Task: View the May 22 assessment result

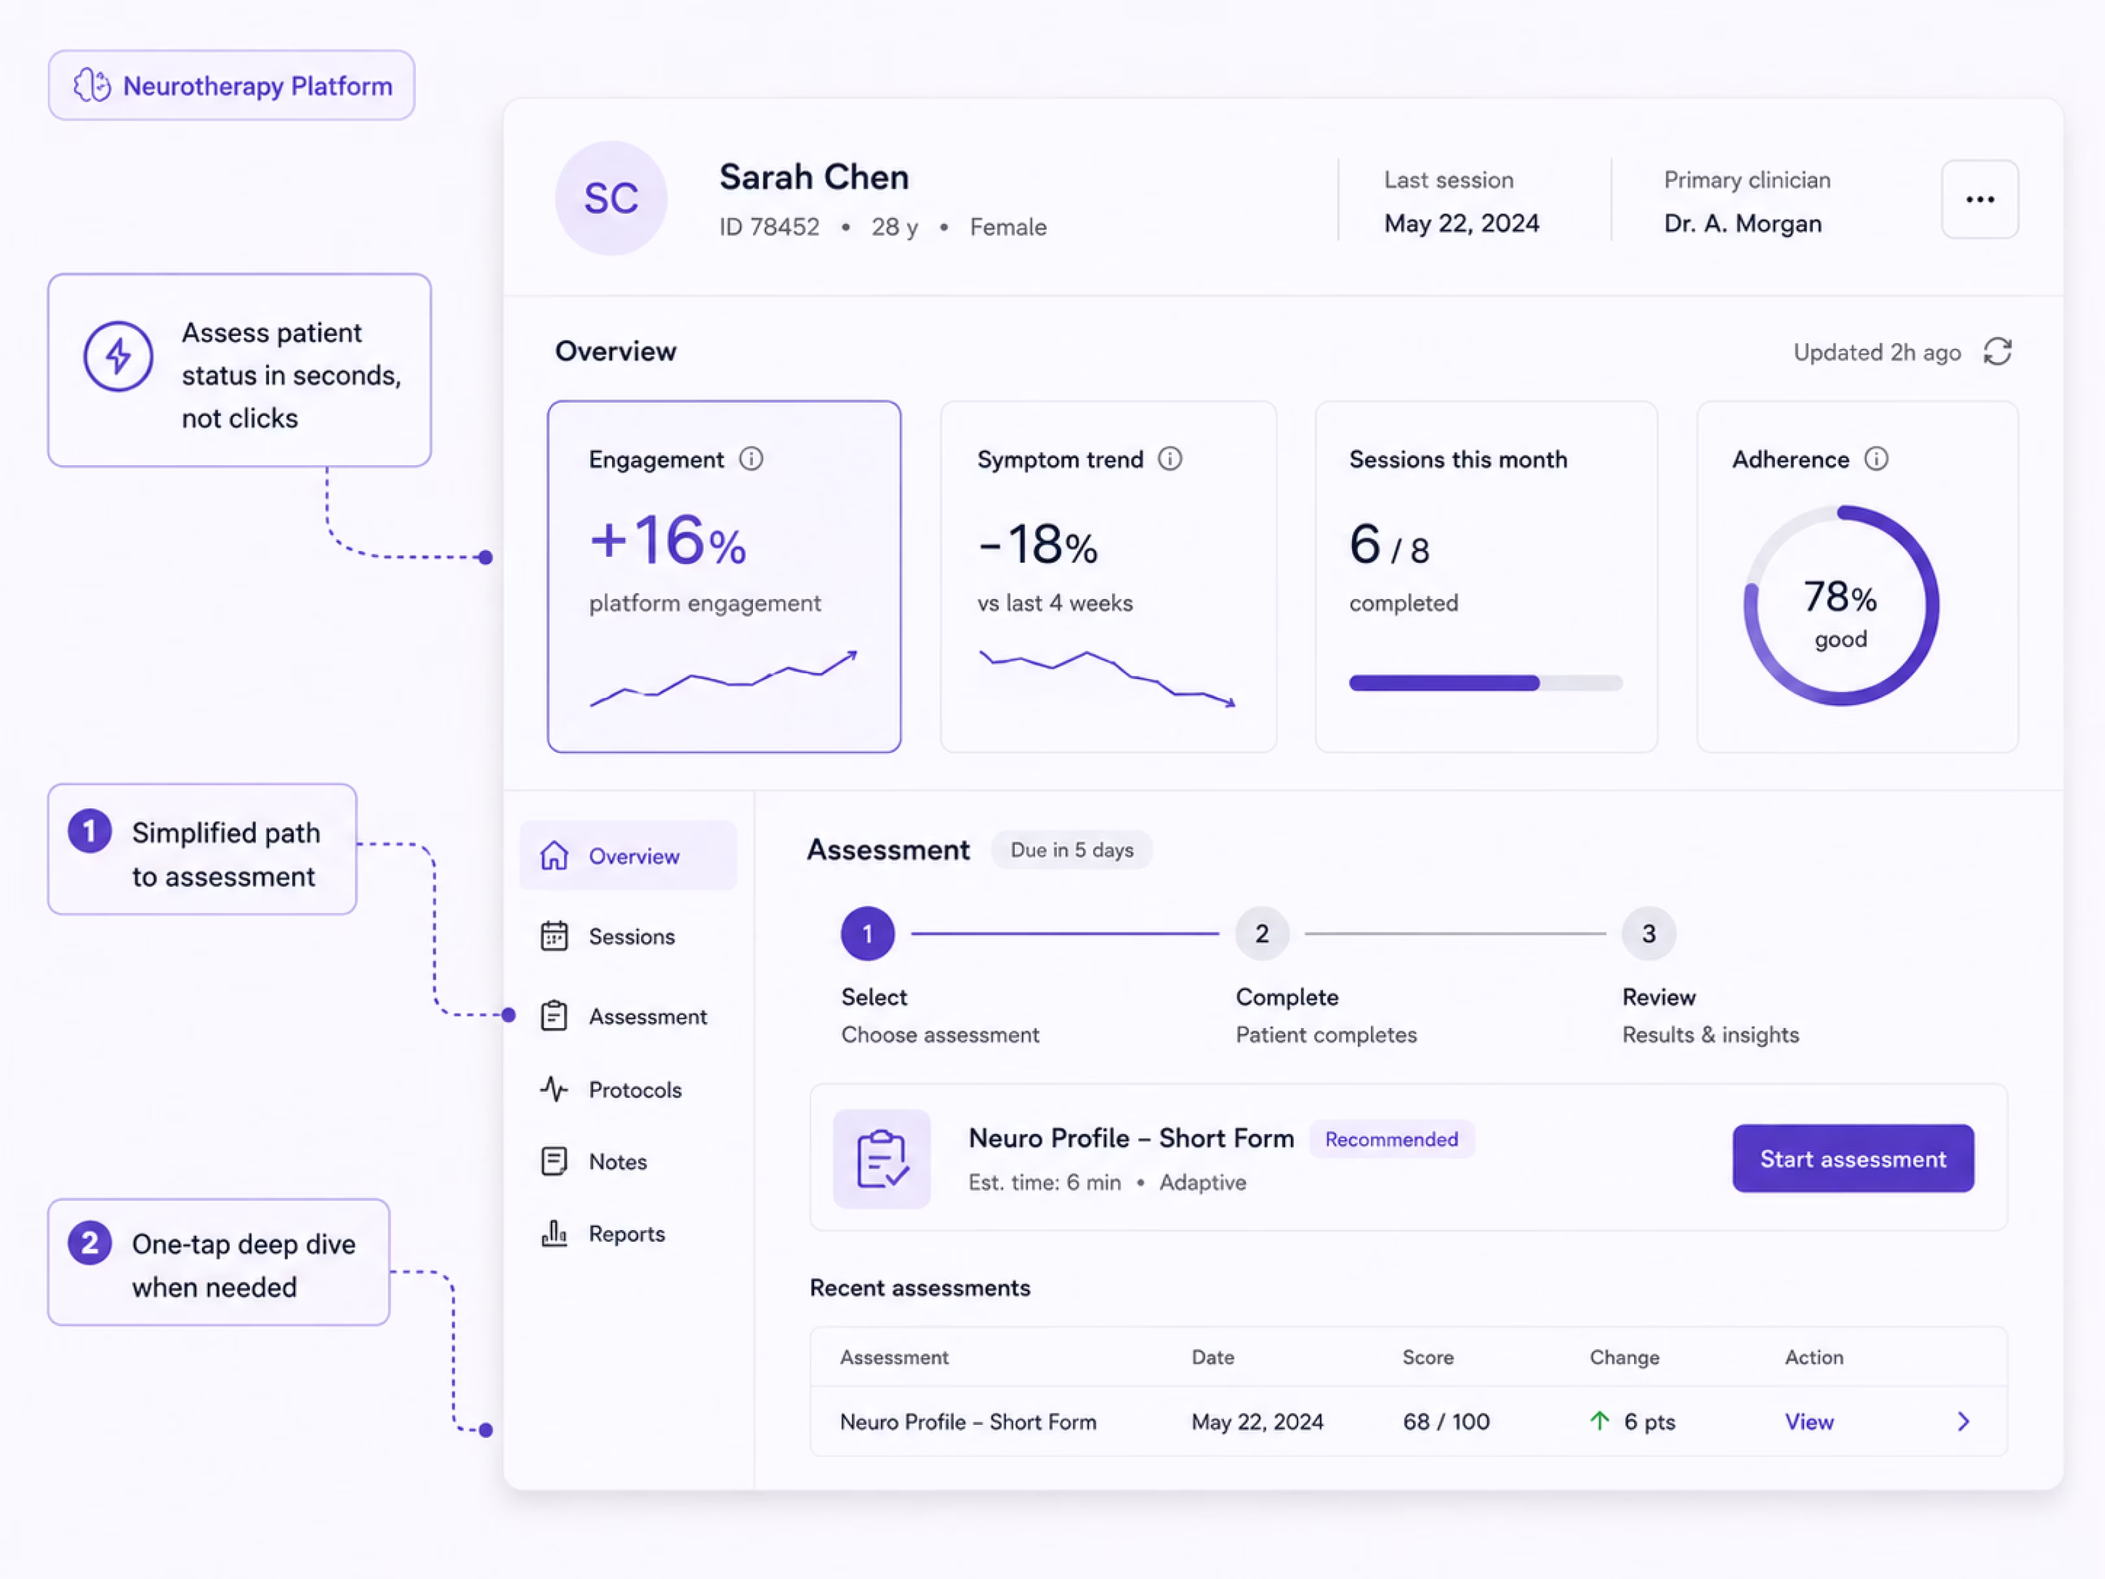Action: [1808, 1422]
